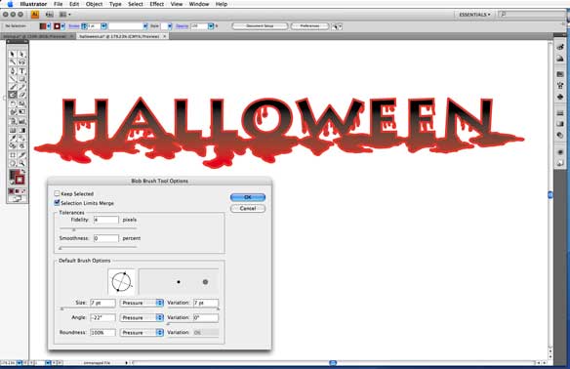Viewport: 570px width, 369px height.
Task: Select the Type tool
Action: (x=21, y=71)
